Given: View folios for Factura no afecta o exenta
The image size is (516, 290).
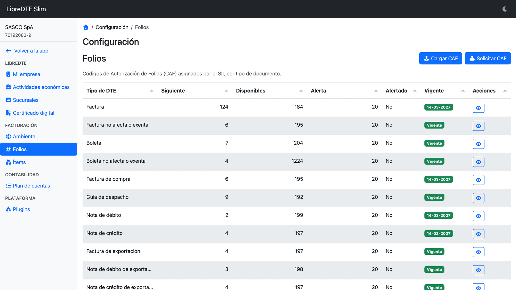Looking at the screenshot, I should 478,126.
